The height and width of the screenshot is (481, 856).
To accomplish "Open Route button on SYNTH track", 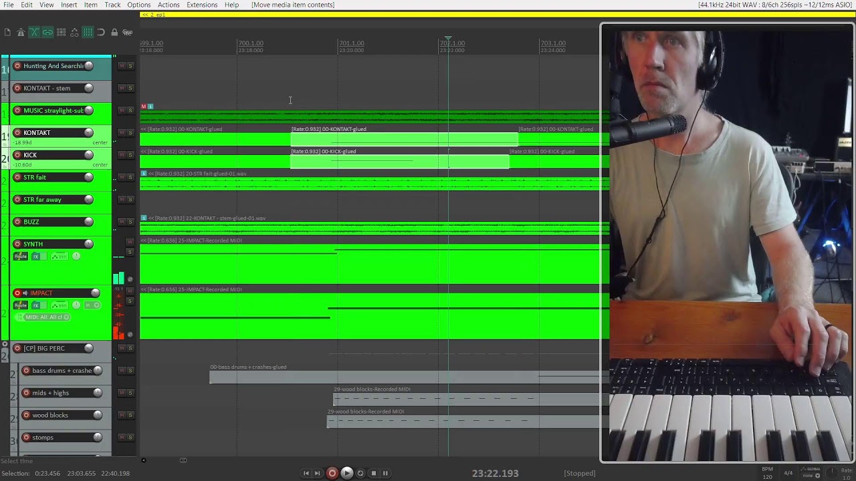I will [x=21, y=257].
